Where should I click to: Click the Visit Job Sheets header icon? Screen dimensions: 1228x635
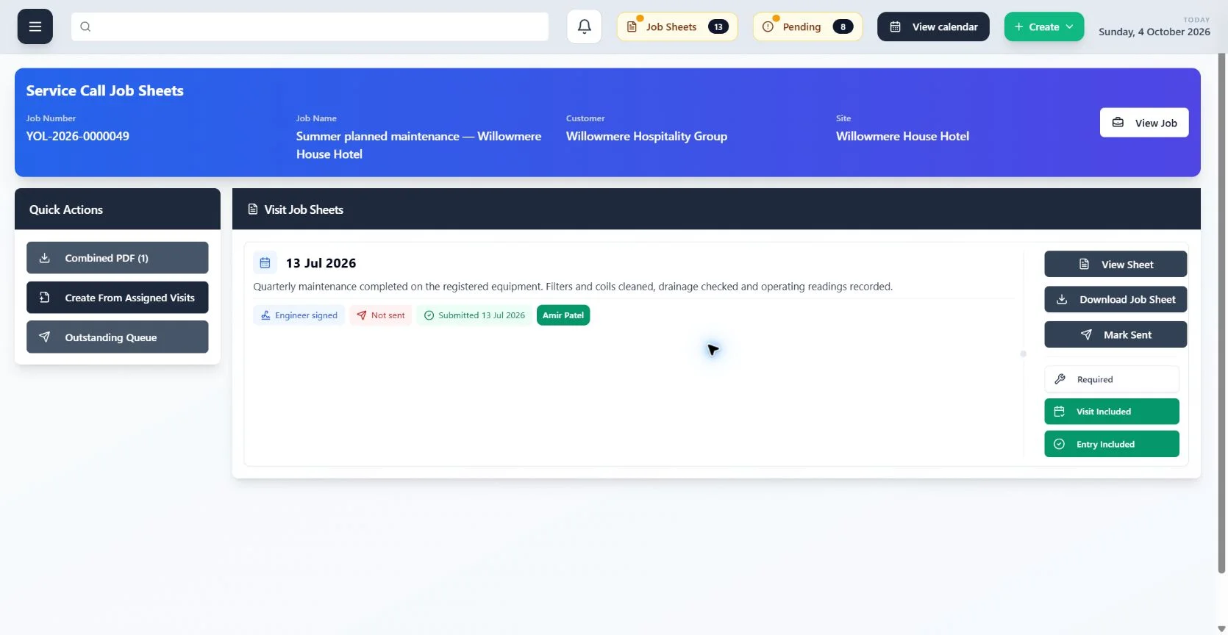[253, 209]
